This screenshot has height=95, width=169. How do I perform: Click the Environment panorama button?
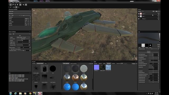click(23, 39)
